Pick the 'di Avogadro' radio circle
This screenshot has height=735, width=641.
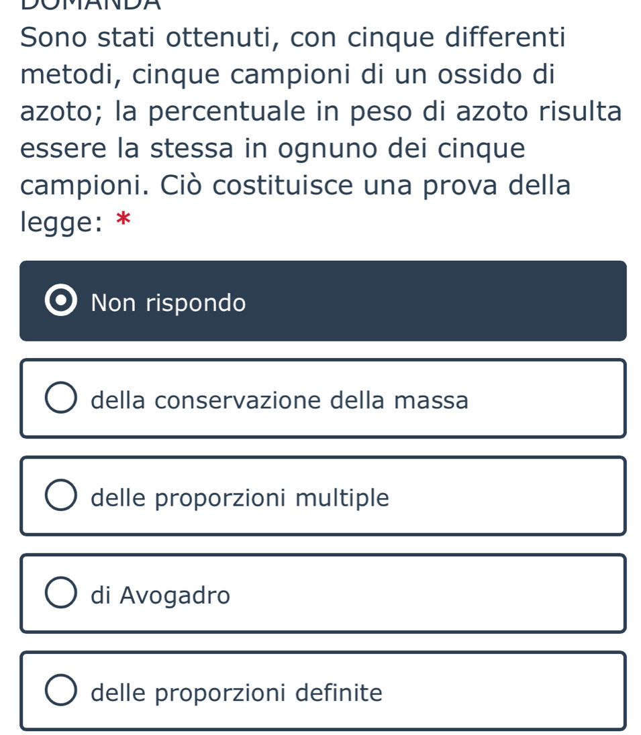[61, 594]
